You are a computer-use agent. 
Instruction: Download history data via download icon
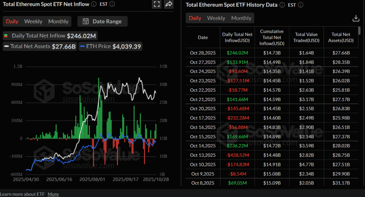tap(356, 18)
